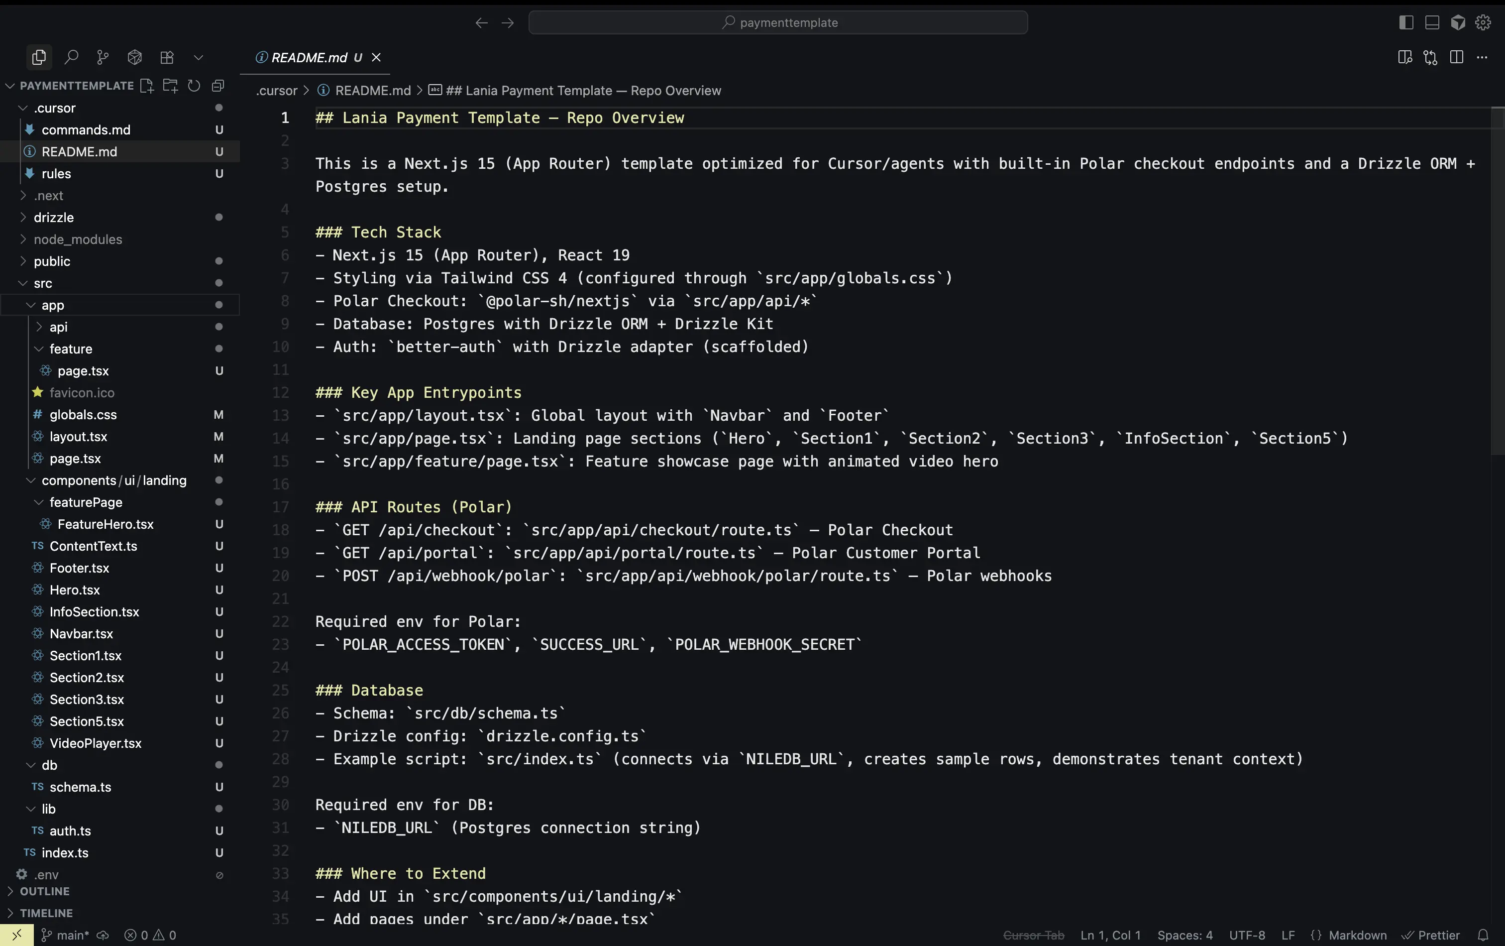The height and width of the screenshot is (946, 1505).
Task: Collapse the featurePage folder
Action: click(86, 502)
